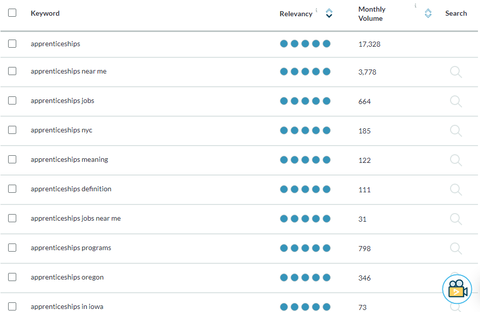The width and height of the screenshot is (480, 312).
Task: Tick the apprenticeships in iowa checkbox
Action: pos(12,306)
